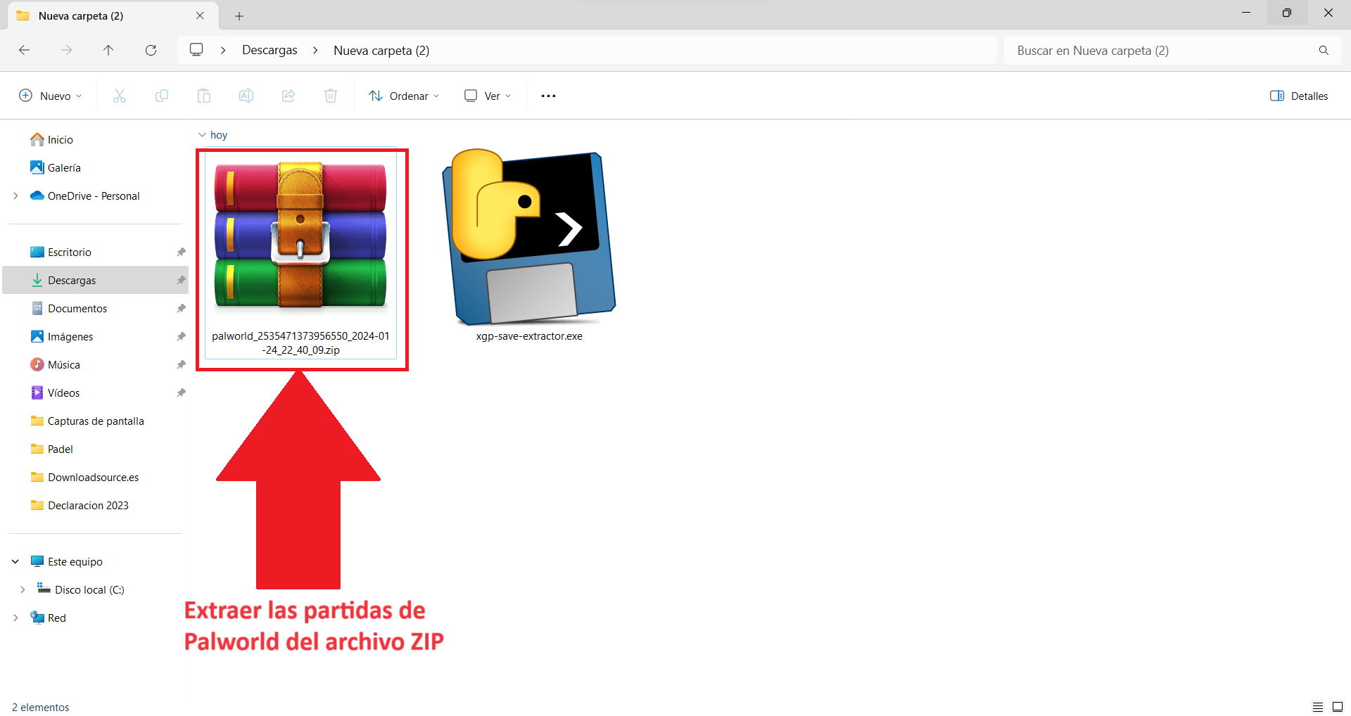Image resolution: width=1351 pixels, height=716 pixels.
Task: Click the Cut scissors icon
Action: tap(120, 96)
